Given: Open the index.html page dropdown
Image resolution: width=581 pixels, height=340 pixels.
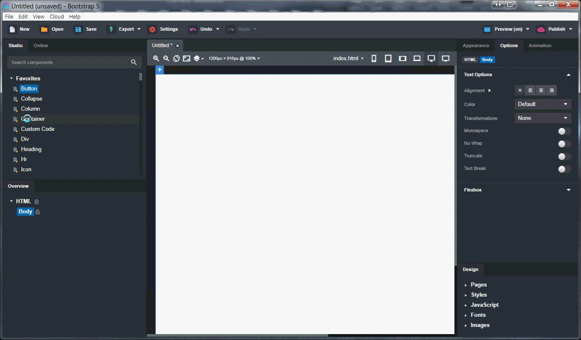Looking at the screenshot, I should (348, 58).
